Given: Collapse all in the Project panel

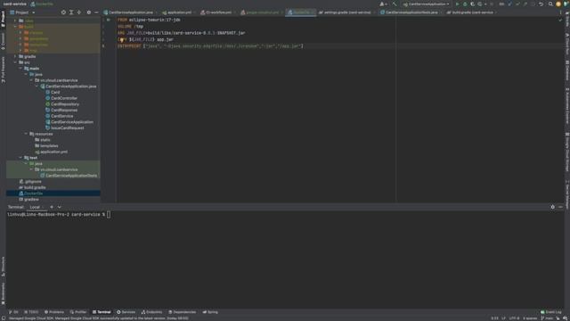Looking at the screenshot, I should (79, 12).
